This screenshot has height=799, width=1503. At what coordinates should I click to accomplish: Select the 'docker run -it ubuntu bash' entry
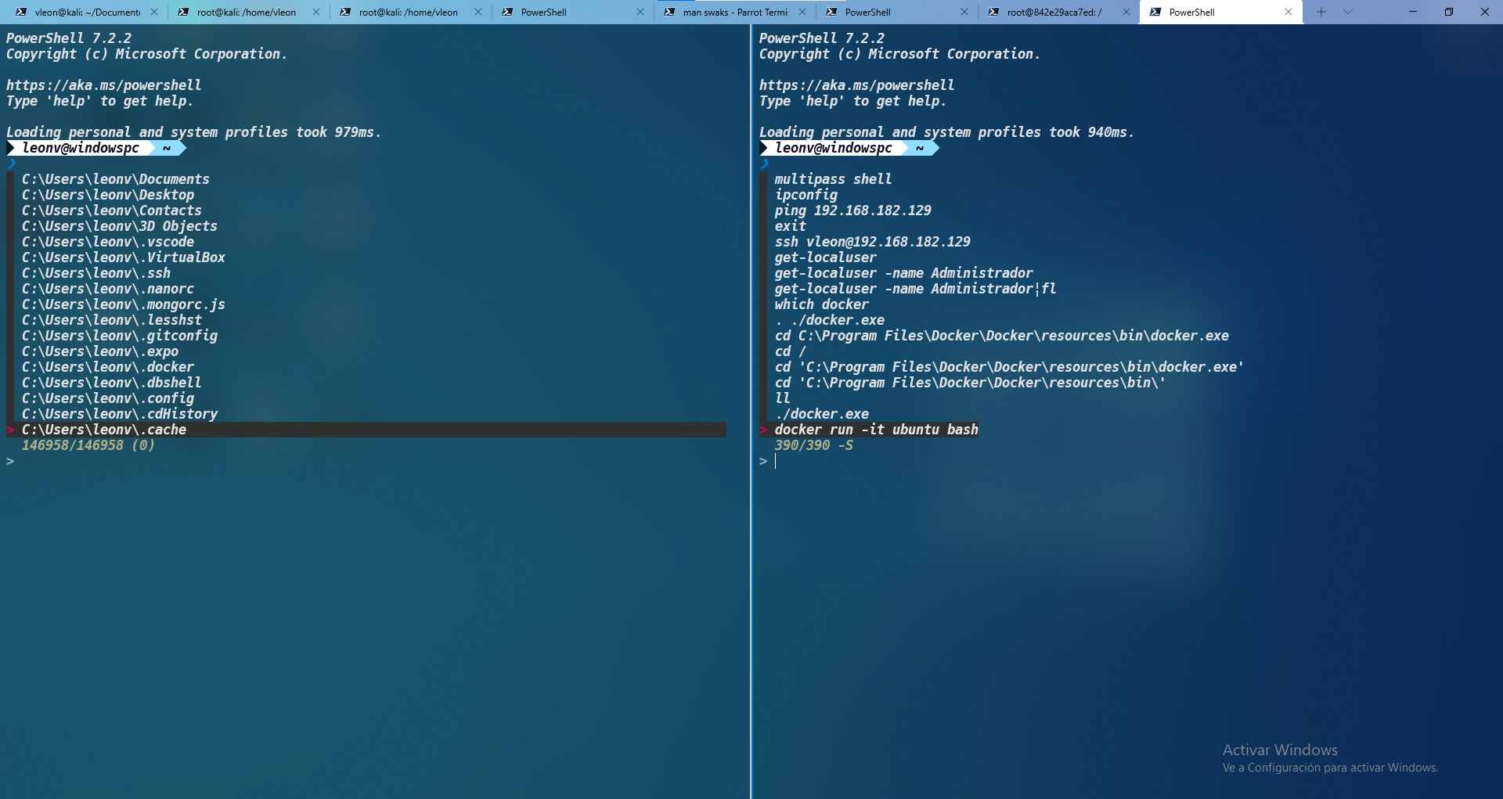(x=876, y=430)
